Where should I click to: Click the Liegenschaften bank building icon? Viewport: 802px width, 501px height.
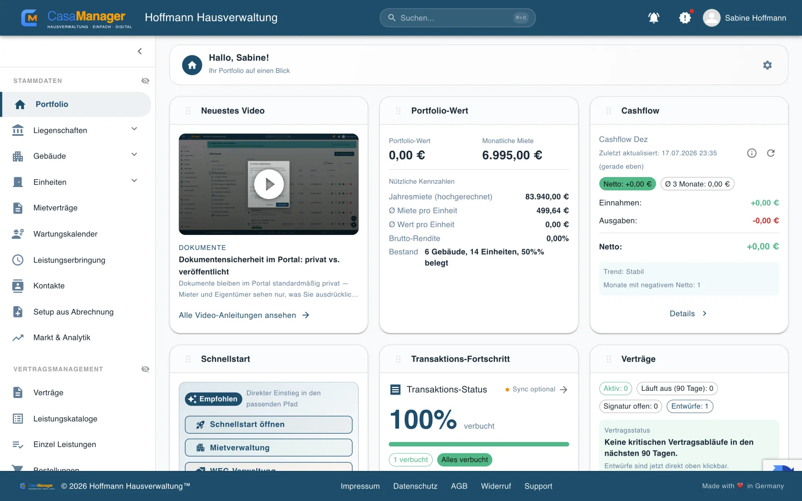18,130
